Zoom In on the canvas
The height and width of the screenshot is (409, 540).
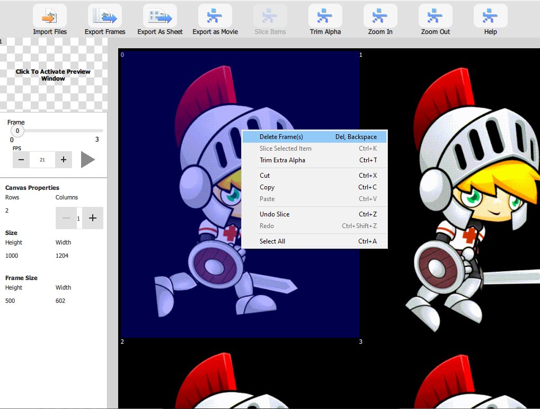coord(380,16)
